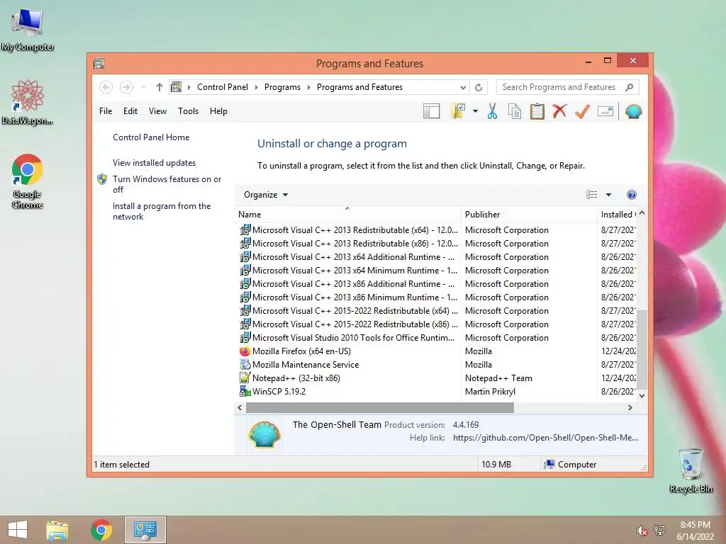Expand the address bar history dropdown

(463, 87)
